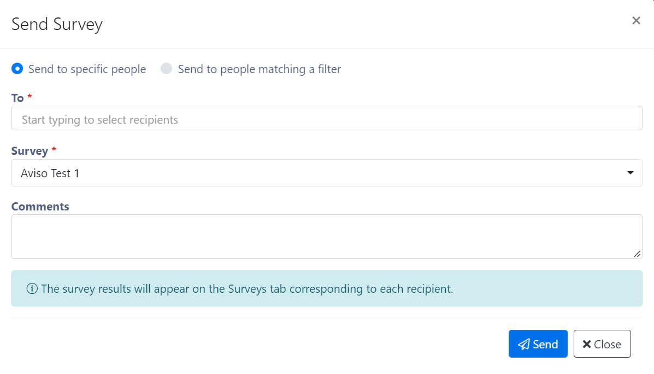Click the survey results info message text
This screenshot has width=654, height=374.
[247, 289]
